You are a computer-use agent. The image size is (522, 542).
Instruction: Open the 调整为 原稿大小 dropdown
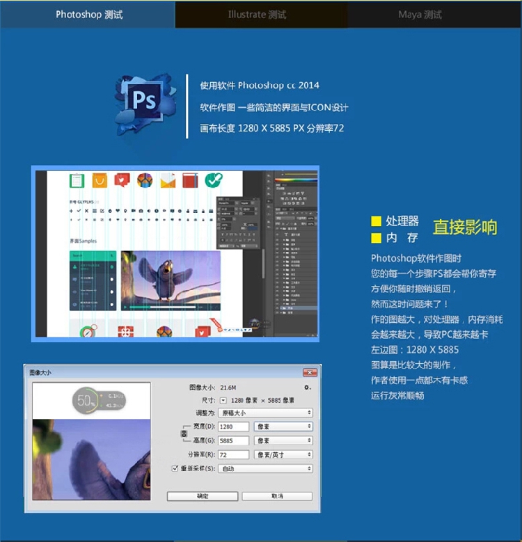tap(265, 413)
